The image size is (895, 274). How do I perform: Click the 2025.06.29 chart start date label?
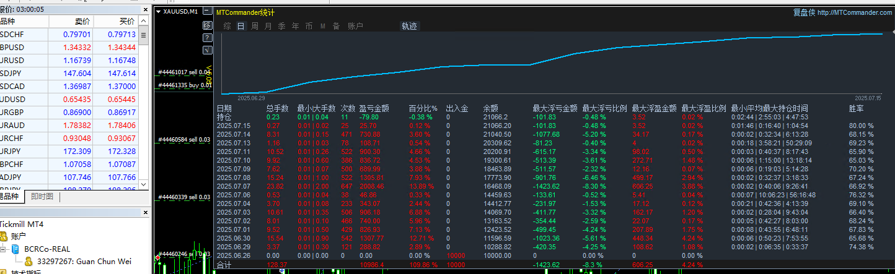click(252, 98)
